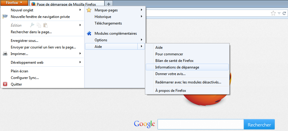
Task: Open the Historique entry
Action: 103,17
